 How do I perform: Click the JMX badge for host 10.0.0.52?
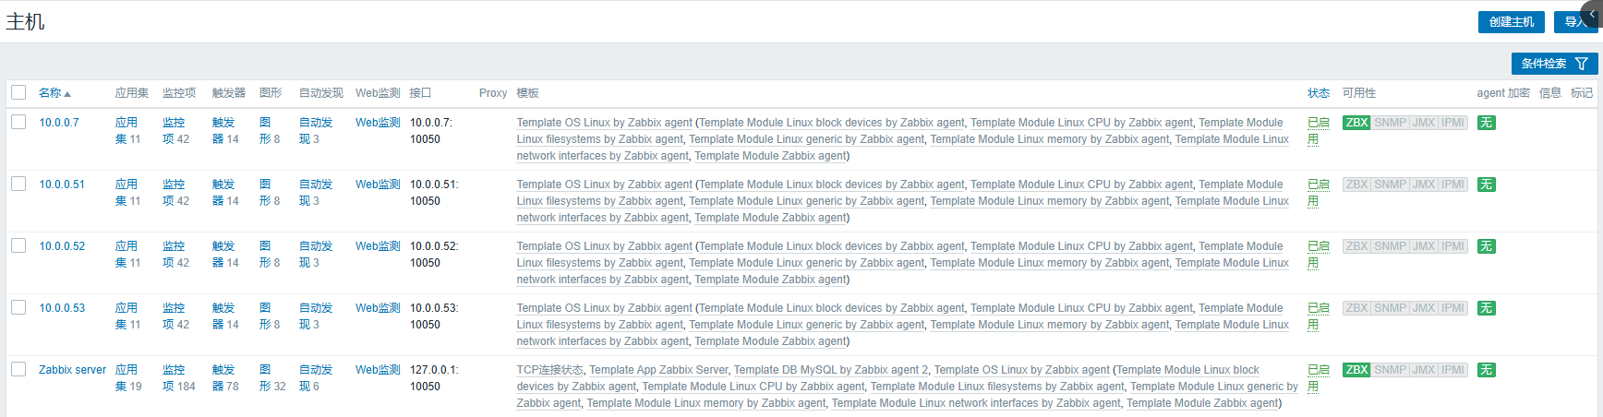point(1424,246)
